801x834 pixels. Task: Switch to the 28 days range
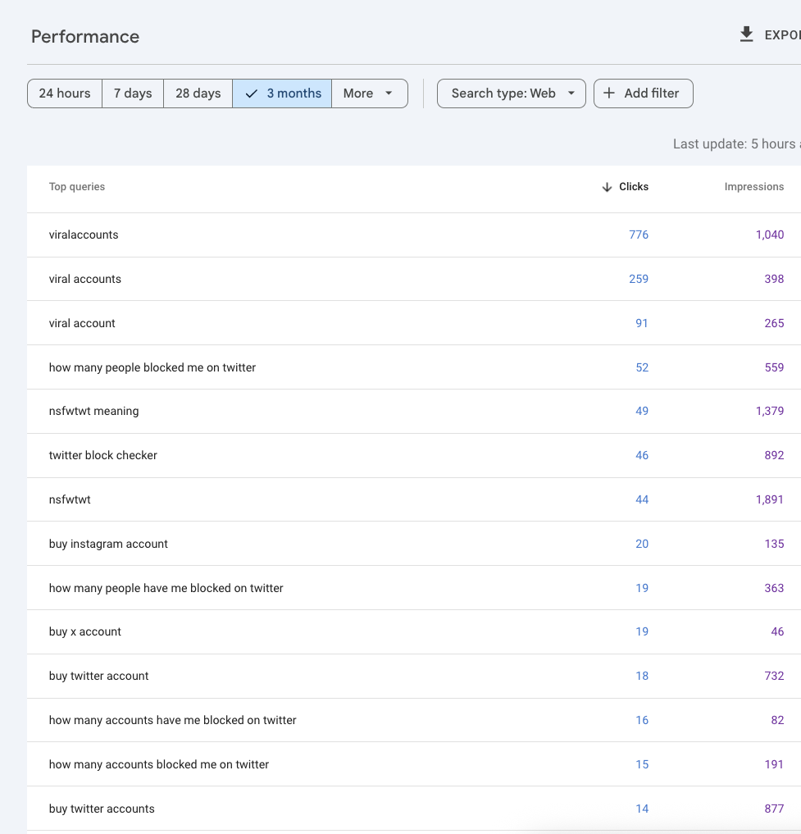click(198, 93)
